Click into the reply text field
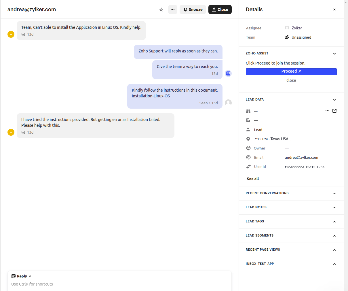The image size is (348, 291). [x=115, y=284]
